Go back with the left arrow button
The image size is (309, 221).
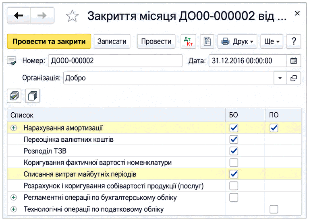tap(19, 16)
